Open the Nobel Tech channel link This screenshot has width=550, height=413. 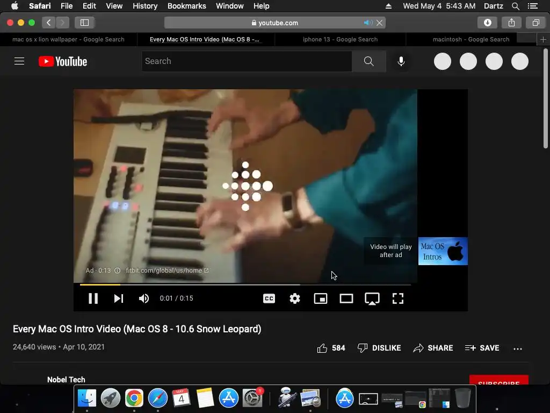click(x=66, y=380)
